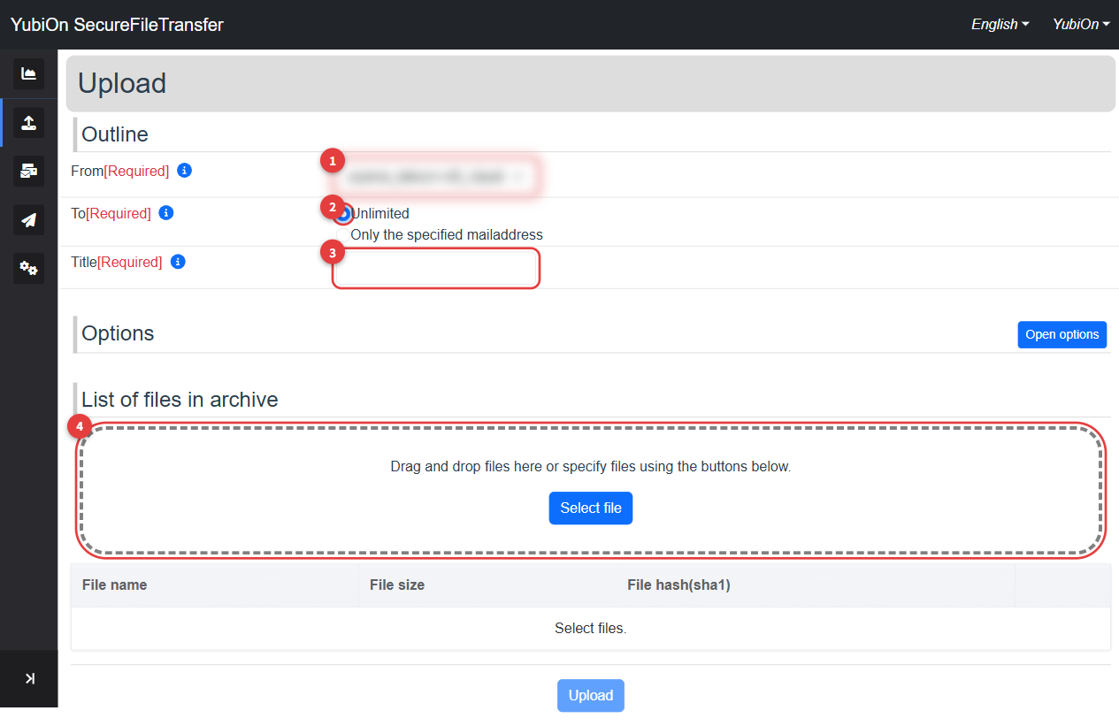Image resolution: width=1119 pixels, height=726 pixels.
Task: Show info tooltip next to To field
Action: click(166, 212)
